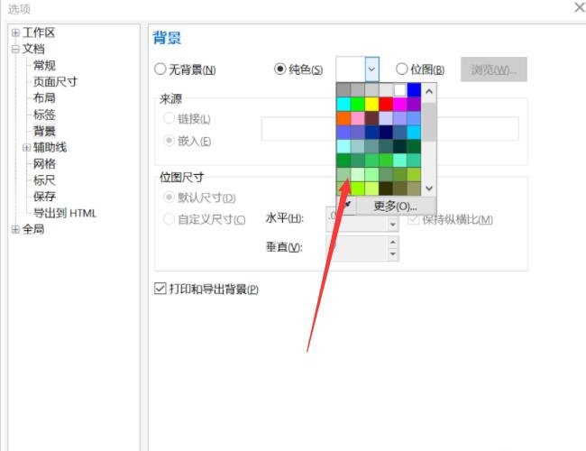The width and height of the screenshot is (586, 451).
Task: Pick the eyedropper tool in the color palette
Action: coord(347,205)
